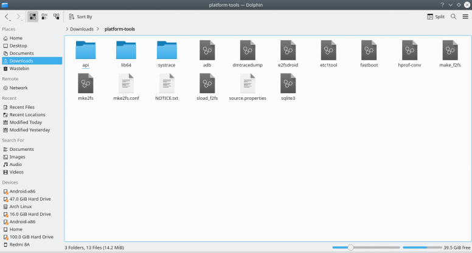Show files Modified Today

click(32, 122)
